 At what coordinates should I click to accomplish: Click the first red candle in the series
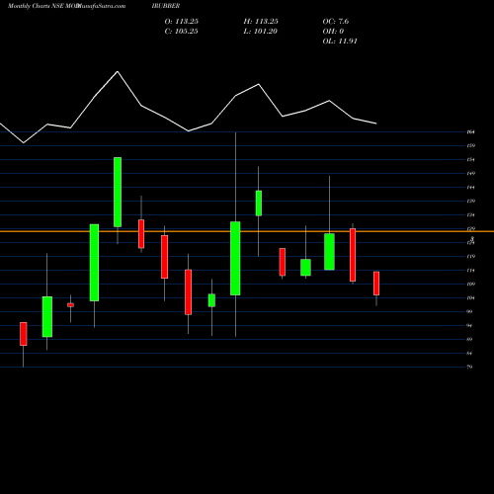(x=24, y=334)
